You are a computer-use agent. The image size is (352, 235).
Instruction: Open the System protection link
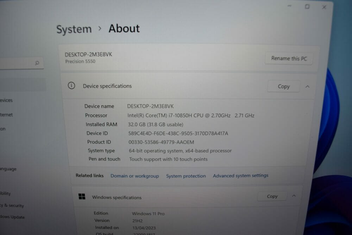pyautogui.click(x=186, y=176)
